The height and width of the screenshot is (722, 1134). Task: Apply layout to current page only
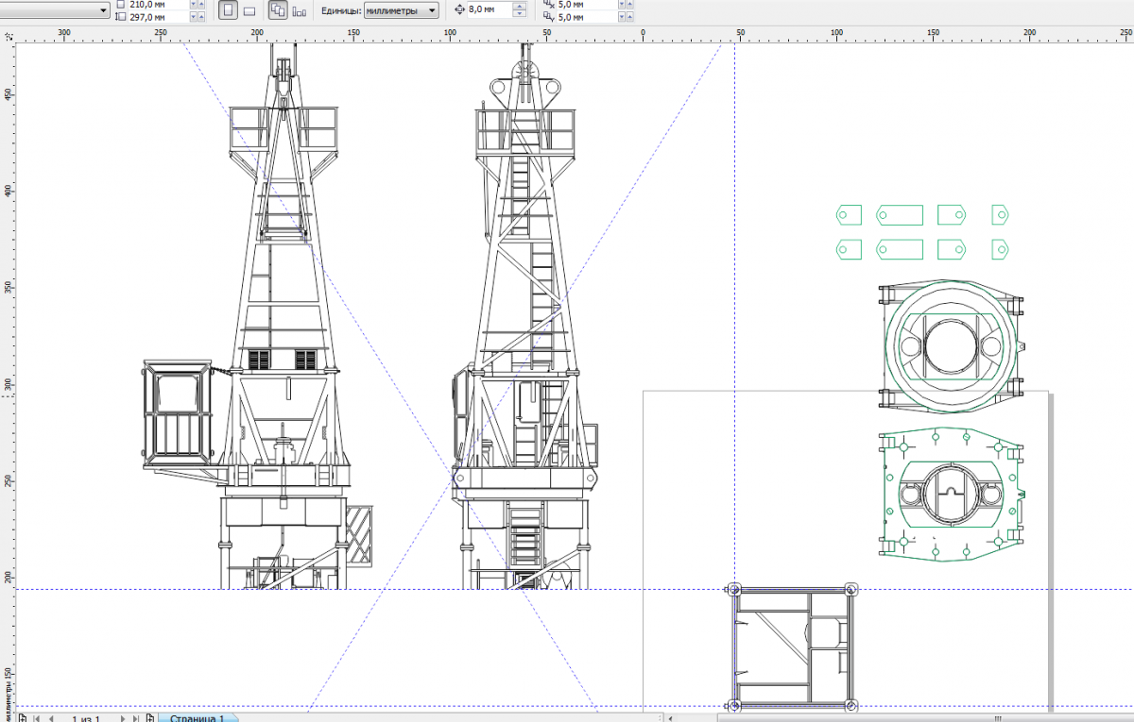point(300,10)
